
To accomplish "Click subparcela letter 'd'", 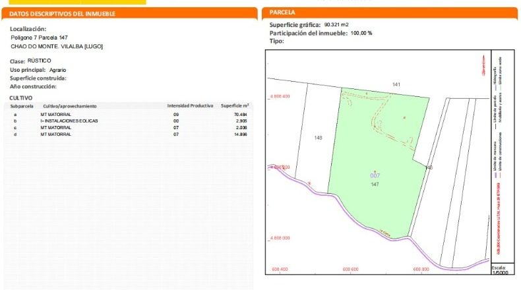I will tap(15, 134).
